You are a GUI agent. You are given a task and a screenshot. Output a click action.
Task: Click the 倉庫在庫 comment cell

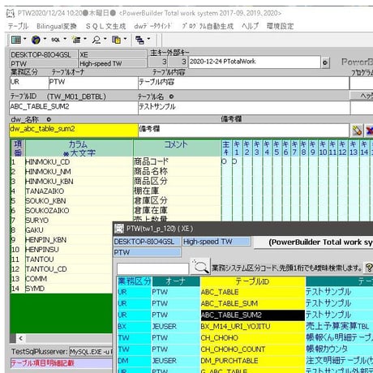(177, 211)
